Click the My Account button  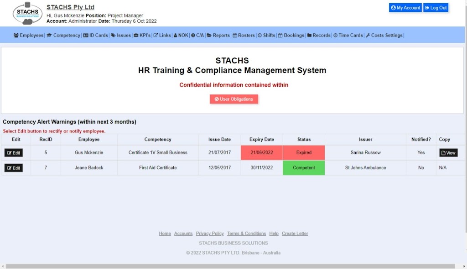[x=405, y=8]
